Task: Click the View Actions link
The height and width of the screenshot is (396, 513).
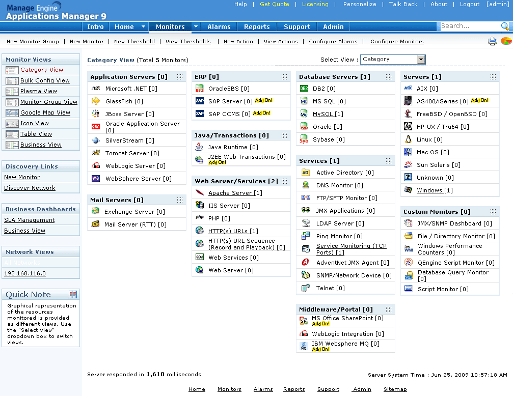Action: (x=281, y=42)
